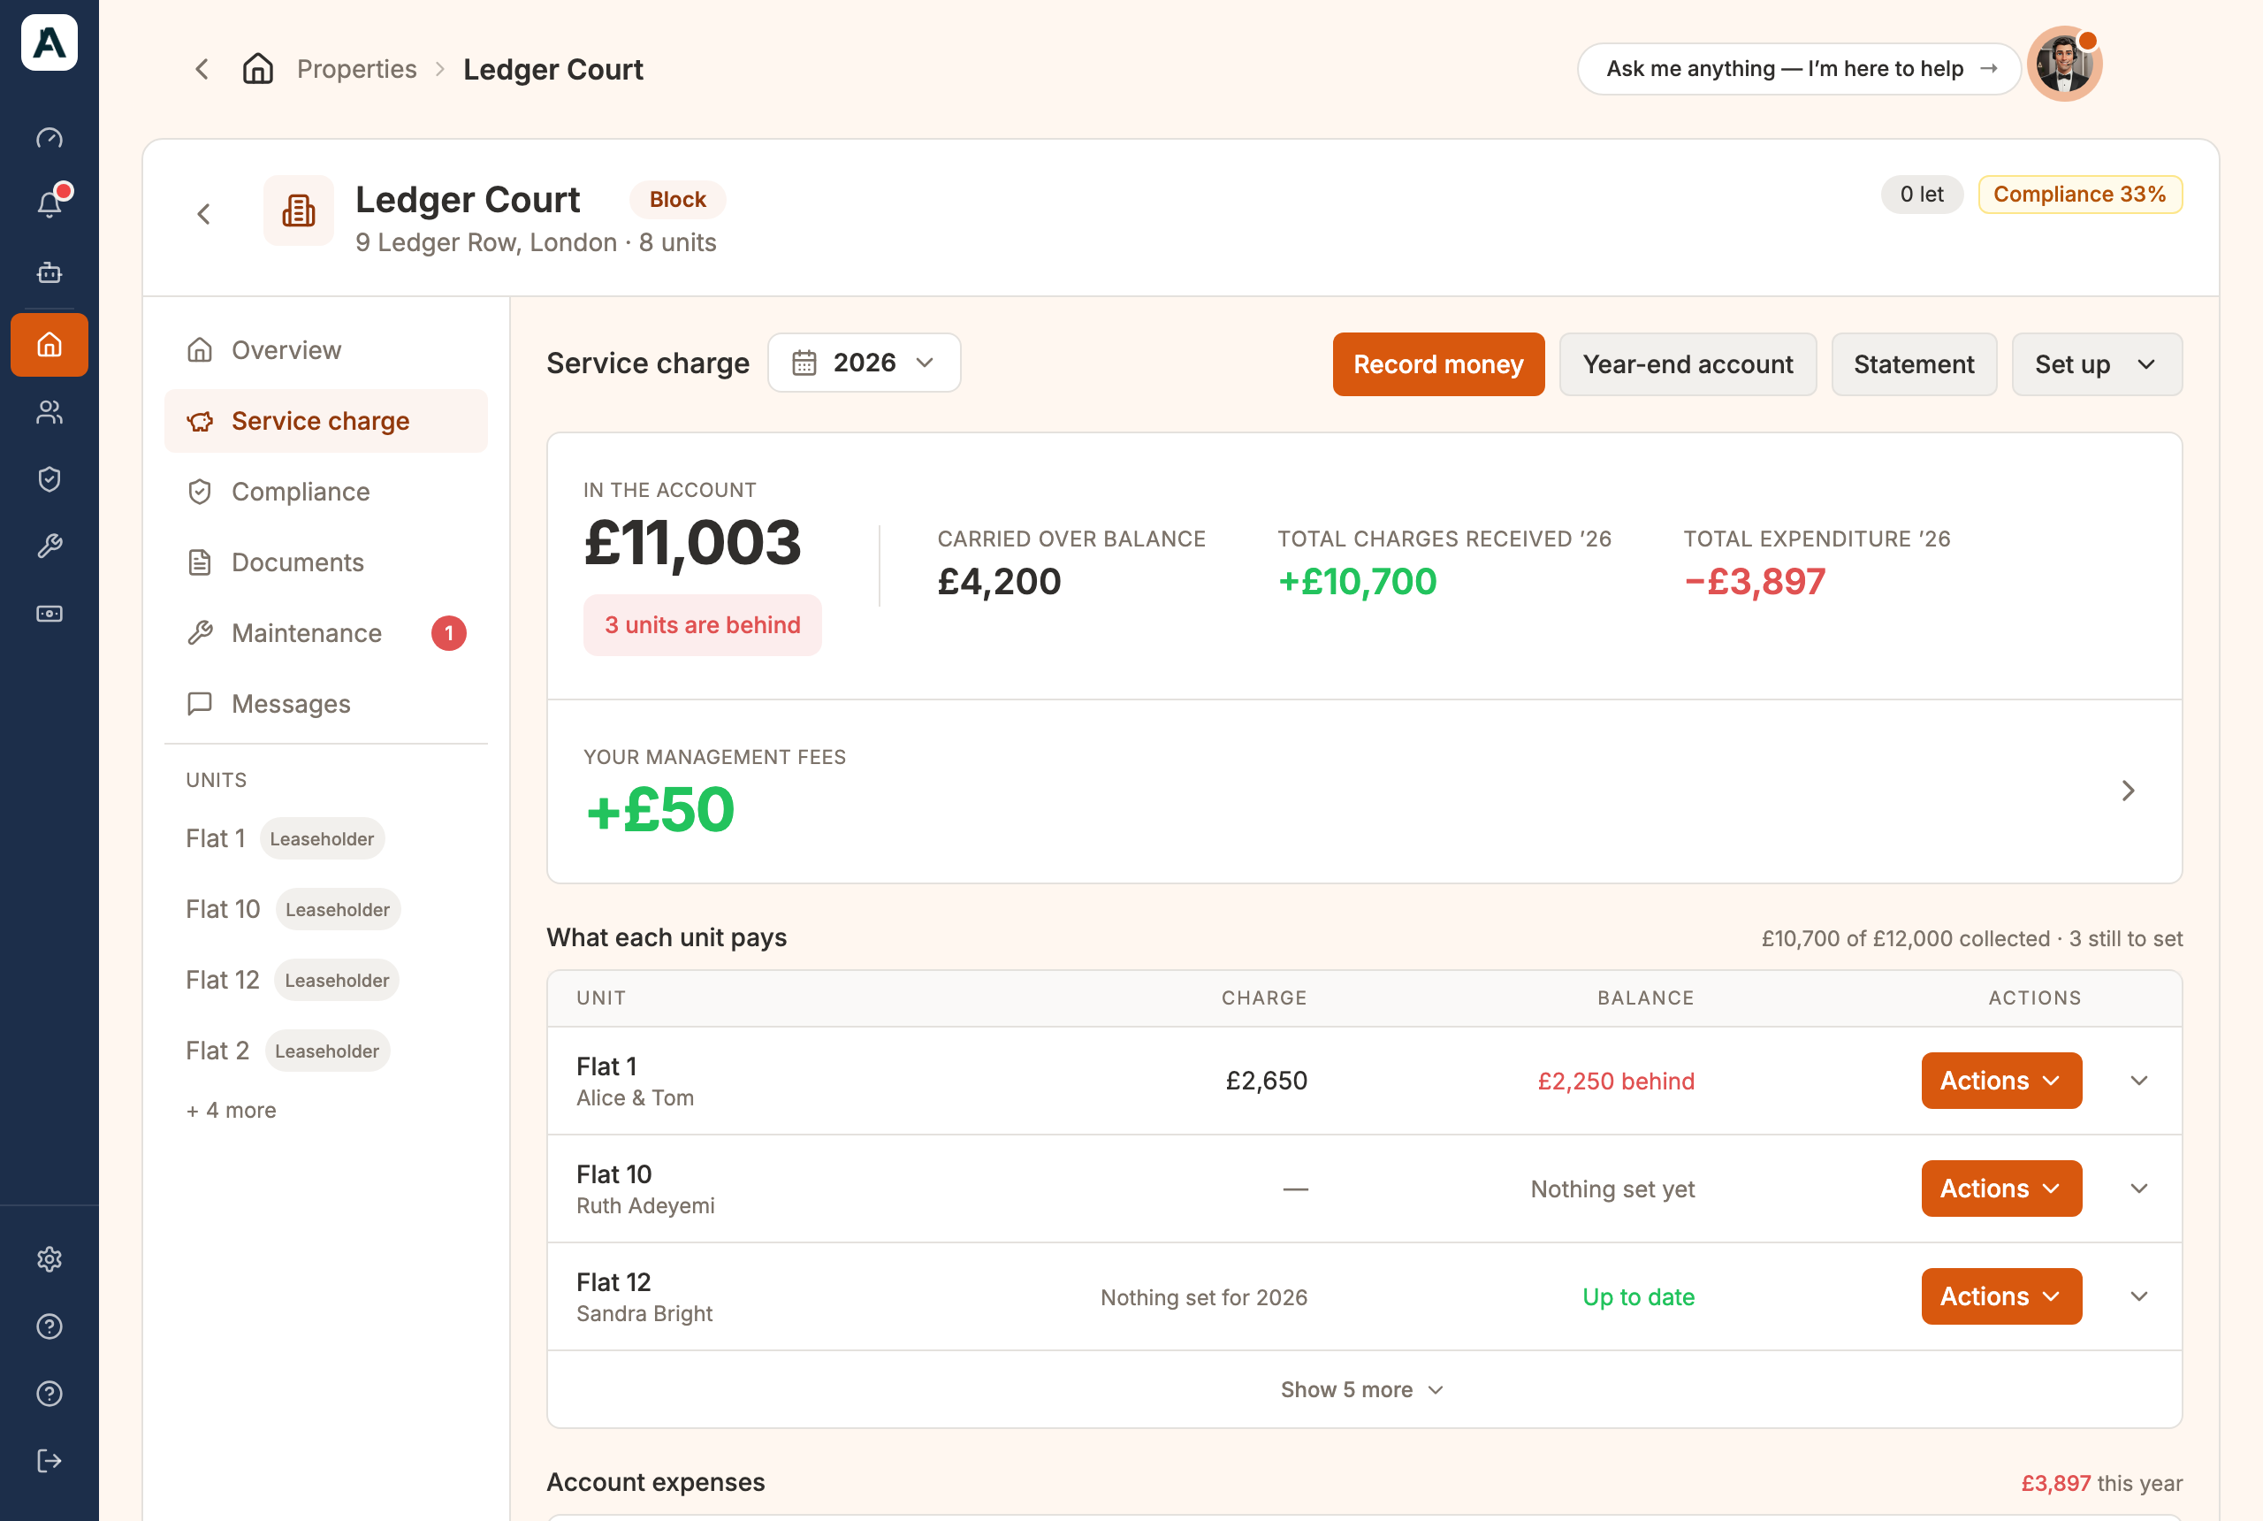
Task: Click the app logo at top left
Action: tap(50, 42)
